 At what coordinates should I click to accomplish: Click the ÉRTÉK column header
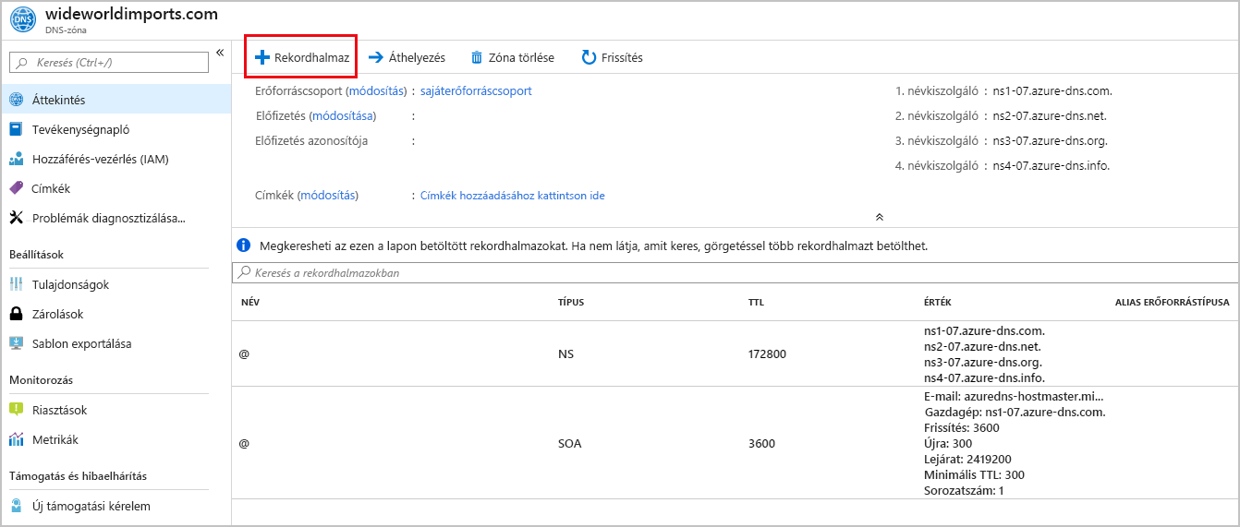937,302
